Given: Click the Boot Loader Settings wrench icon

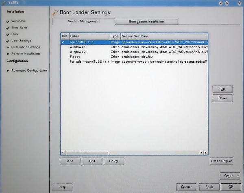Looking at the screenshot, I should (55, 13).
